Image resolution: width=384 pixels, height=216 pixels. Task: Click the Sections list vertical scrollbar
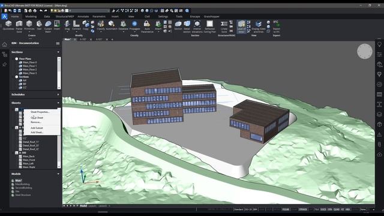click(x=59, y=73)
